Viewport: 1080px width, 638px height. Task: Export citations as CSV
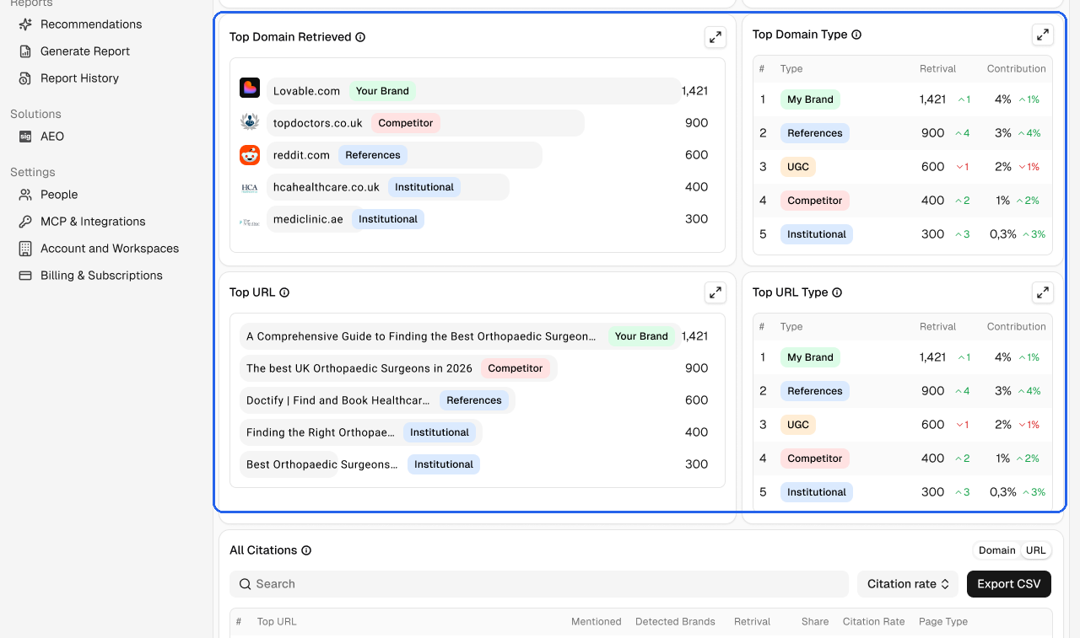point(1009,584)
